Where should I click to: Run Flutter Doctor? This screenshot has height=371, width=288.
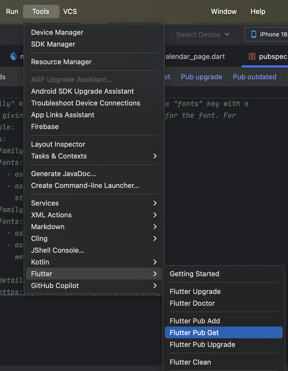224,303
